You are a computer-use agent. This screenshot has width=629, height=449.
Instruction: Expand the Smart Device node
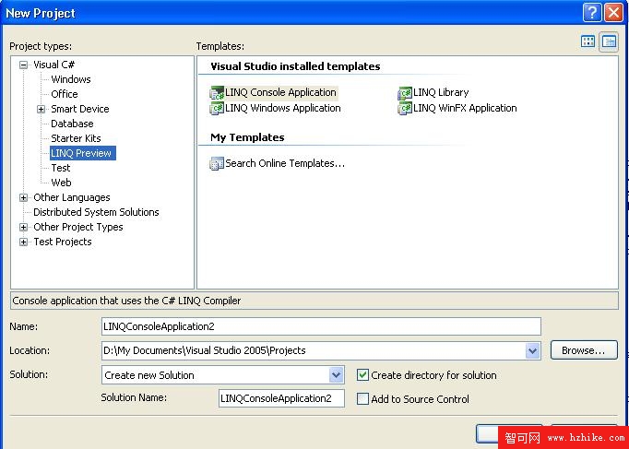(41, 109)
